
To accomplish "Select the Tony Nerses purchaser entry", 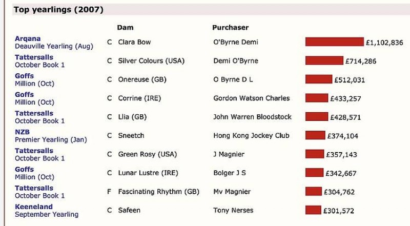I will tap(233, 210).
